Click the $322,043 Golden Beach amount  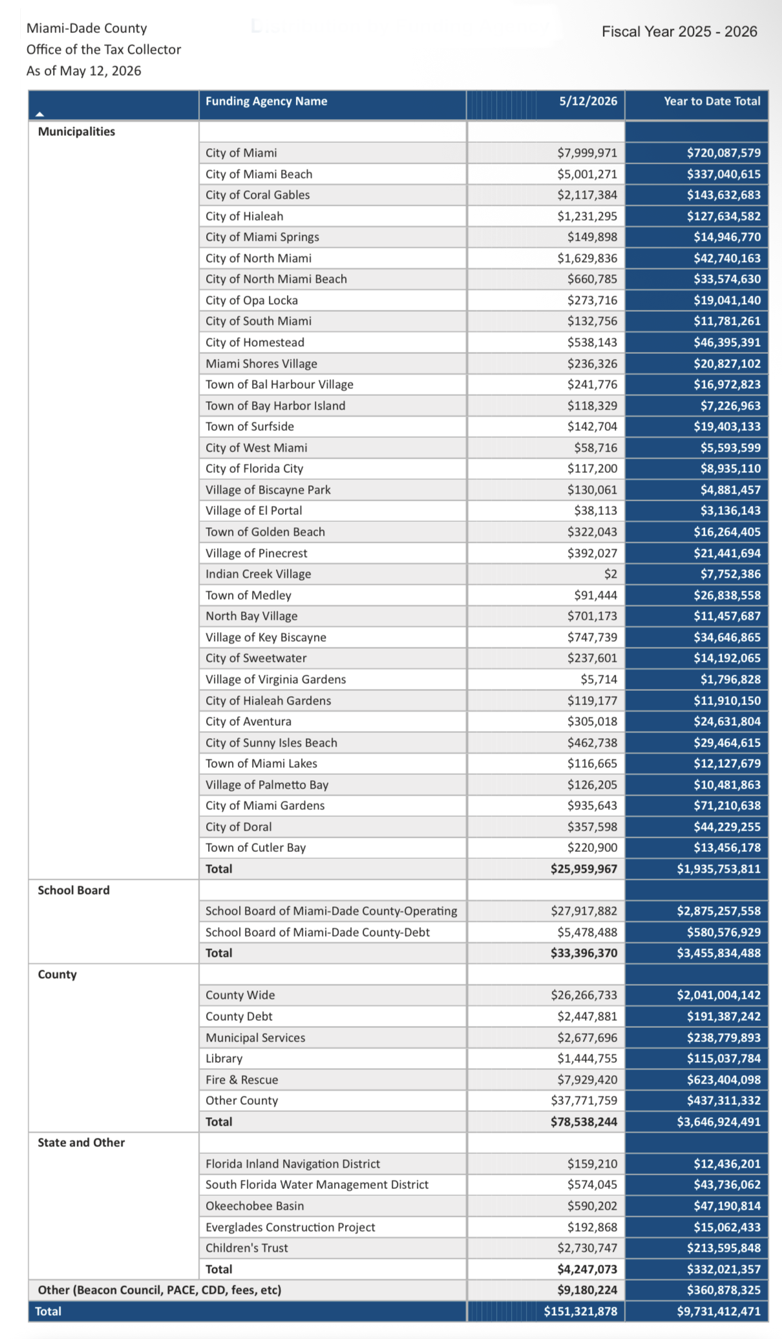pos(593,532)
